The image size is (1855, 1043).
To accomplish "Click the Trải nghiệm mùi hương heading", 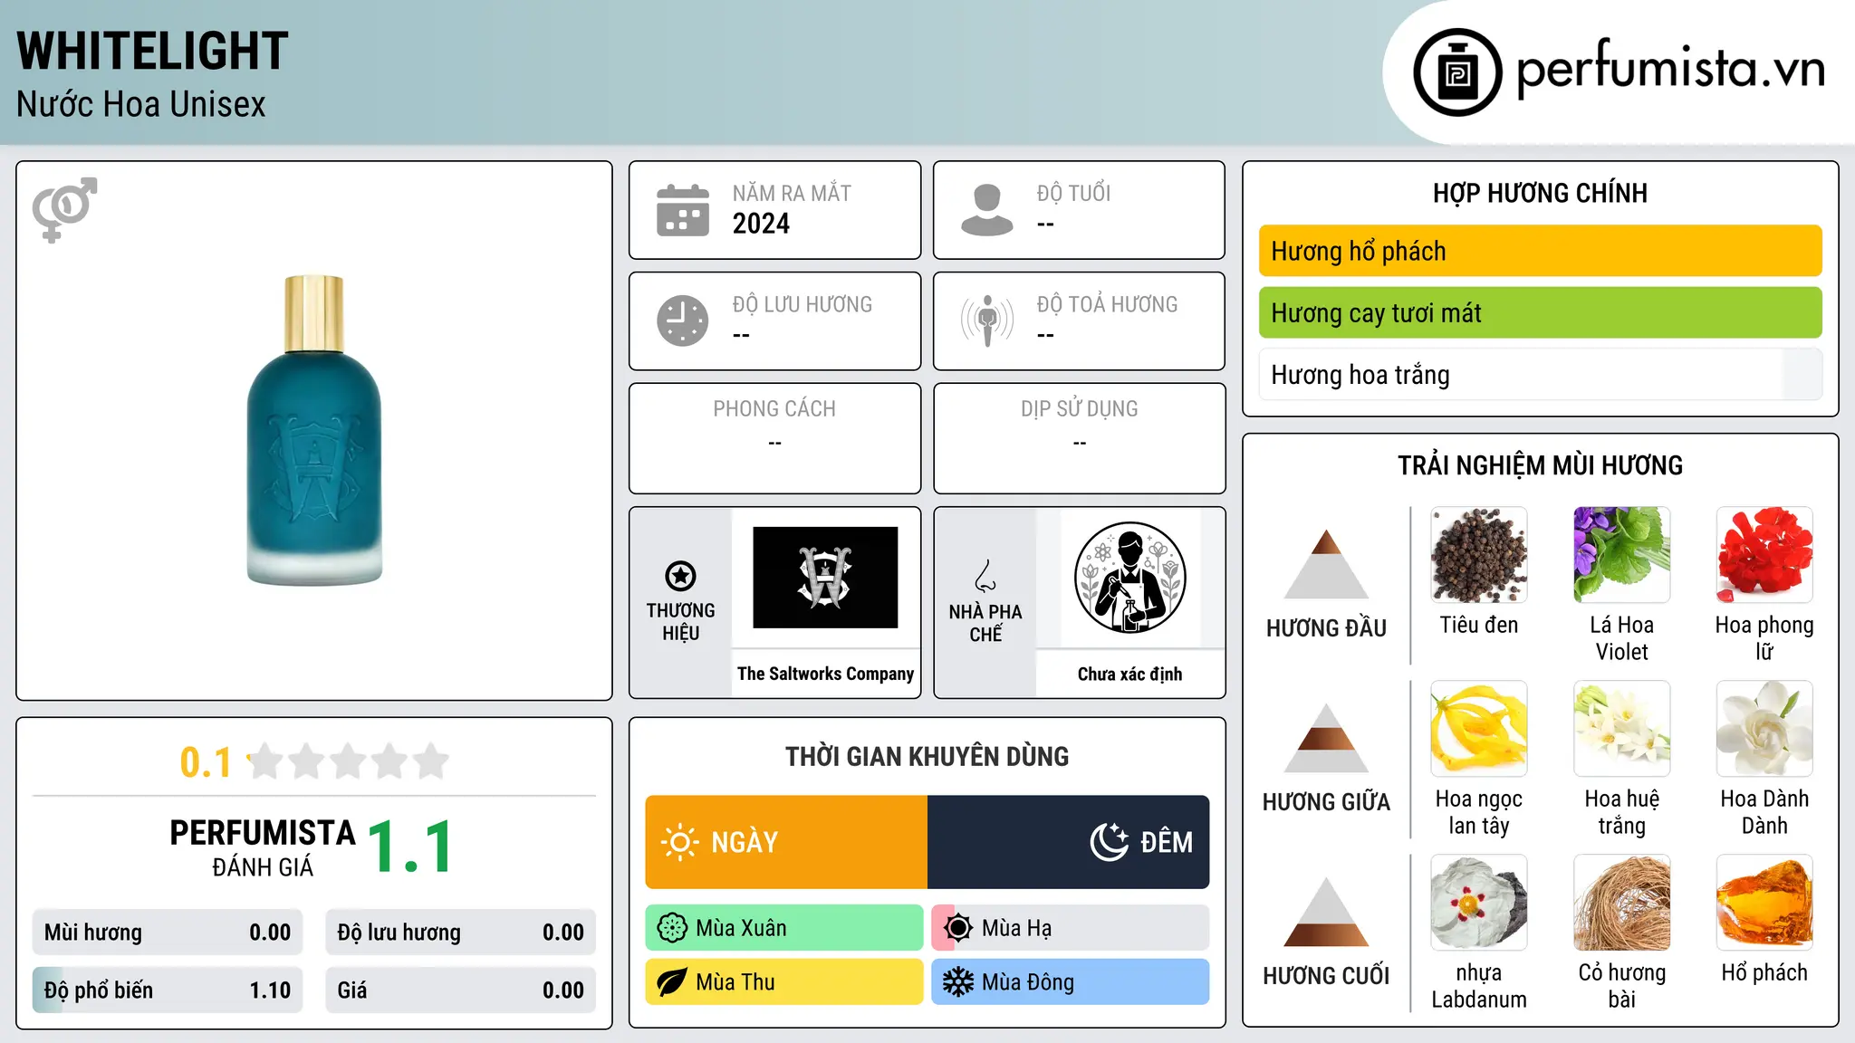I will [1540, 465].
